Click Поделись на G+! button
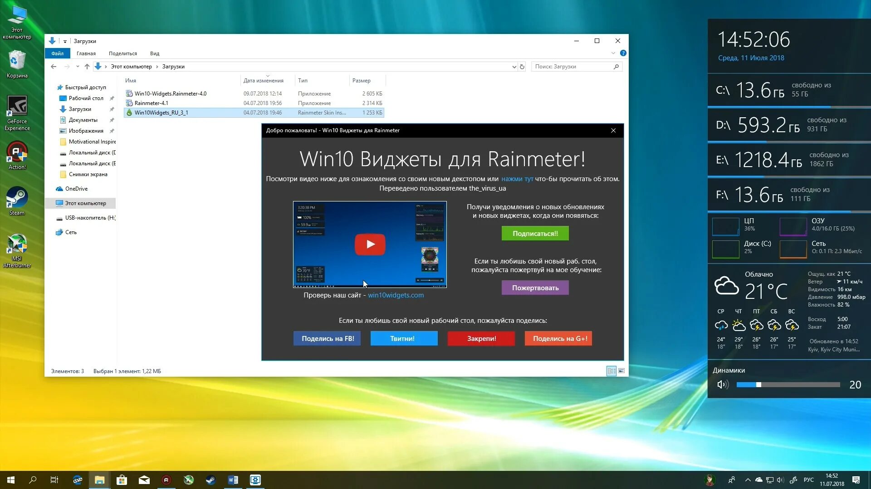 [x=558, y=338]
